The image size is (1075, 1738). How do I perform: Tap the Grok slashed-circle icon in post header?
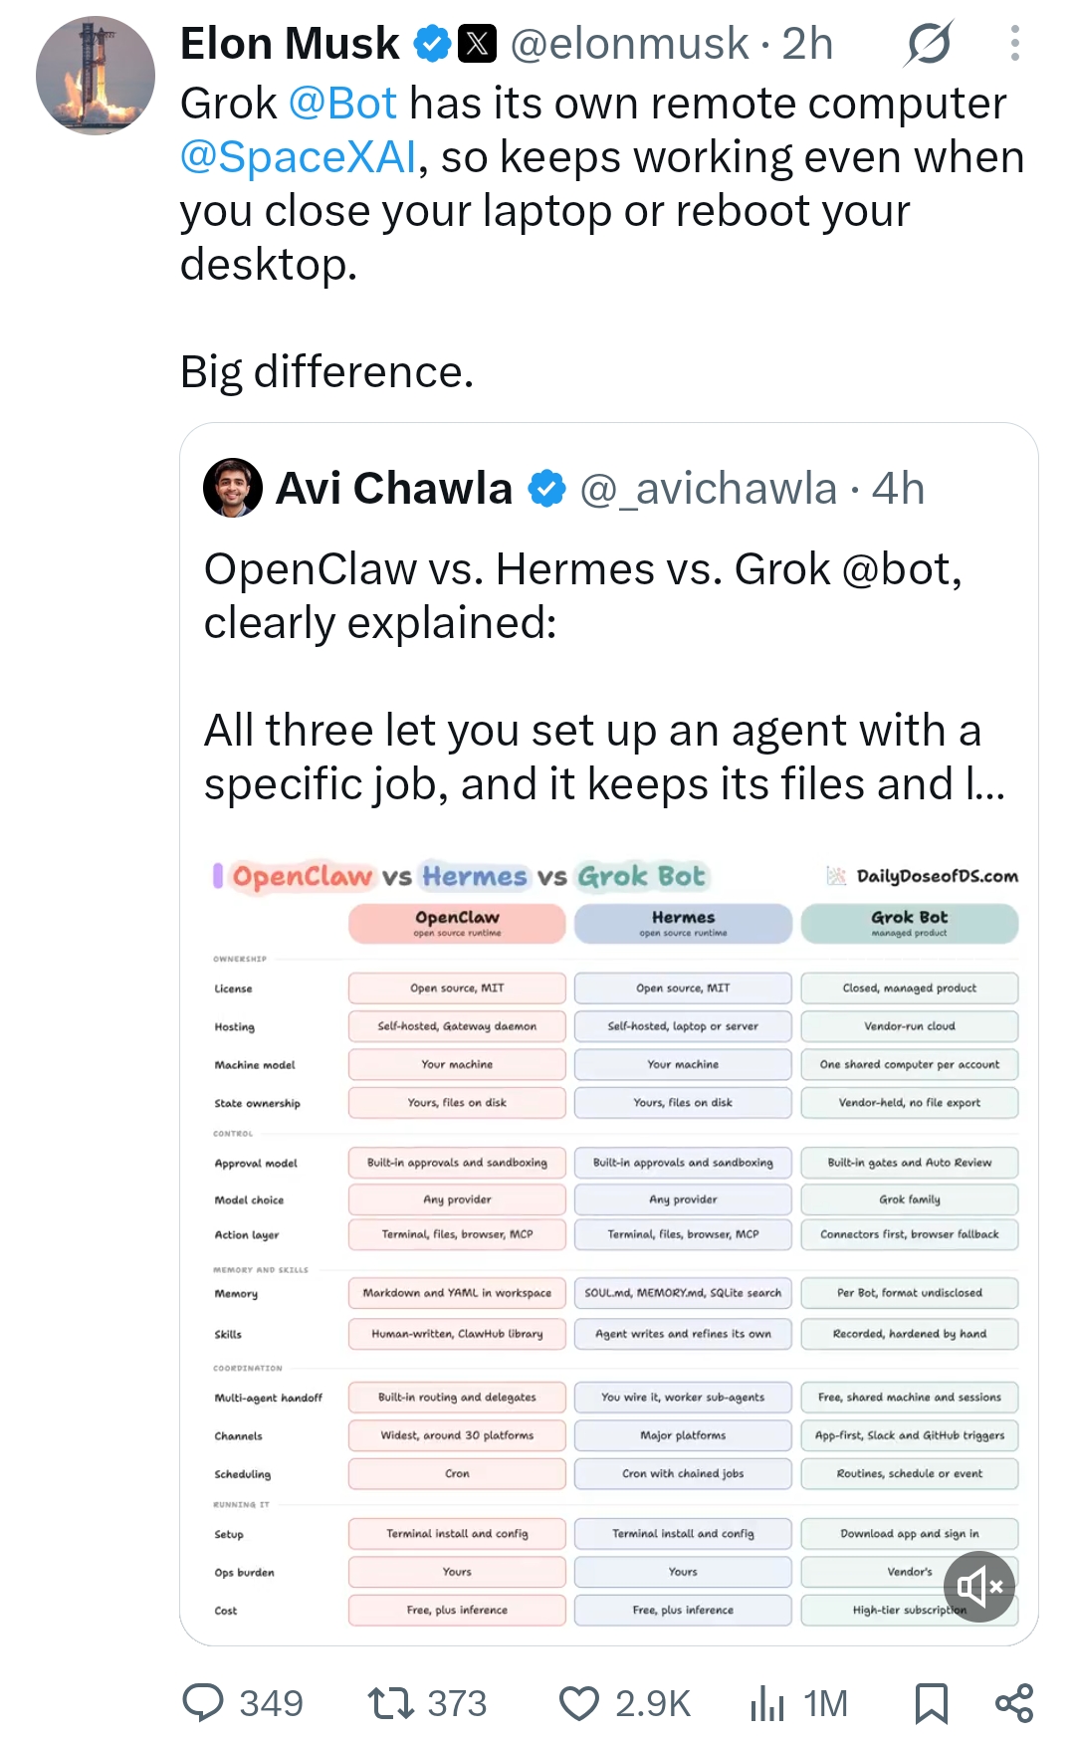pos(930,44)
